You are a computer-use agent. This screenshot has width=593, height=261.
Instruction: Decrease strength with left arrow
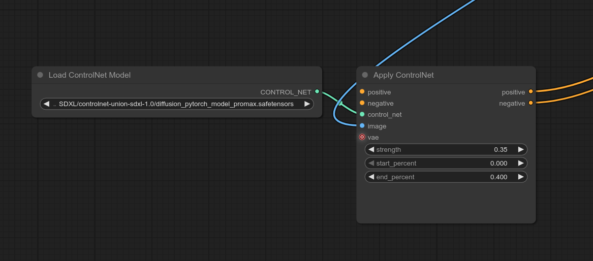point(371,150)
